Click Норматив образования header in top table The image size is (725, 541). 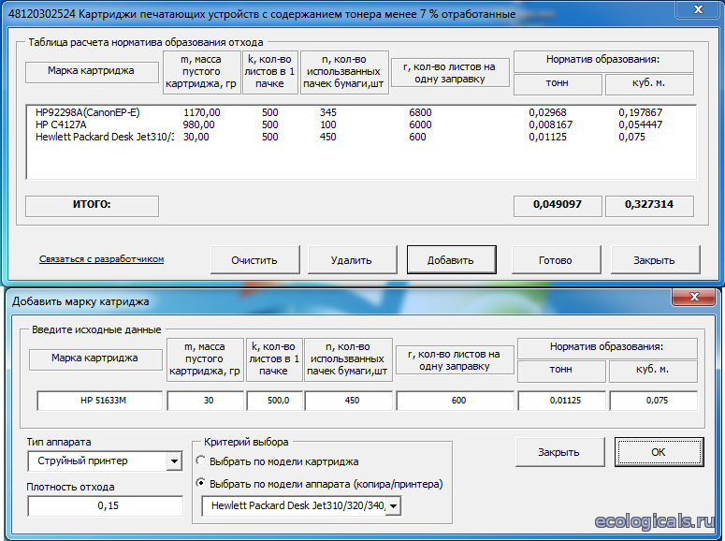click(603, 61)
